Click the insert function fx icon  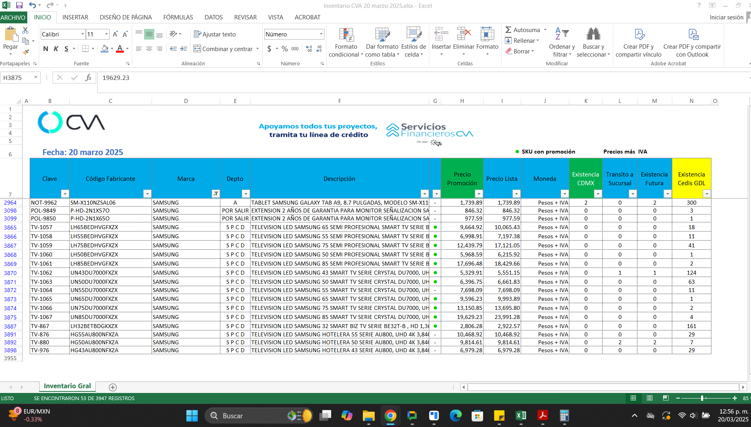pos(88,78)
